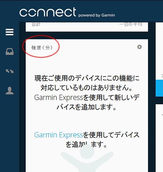
Task: Follow the blue Garmin Express link
Action: (x=59, y=135)
